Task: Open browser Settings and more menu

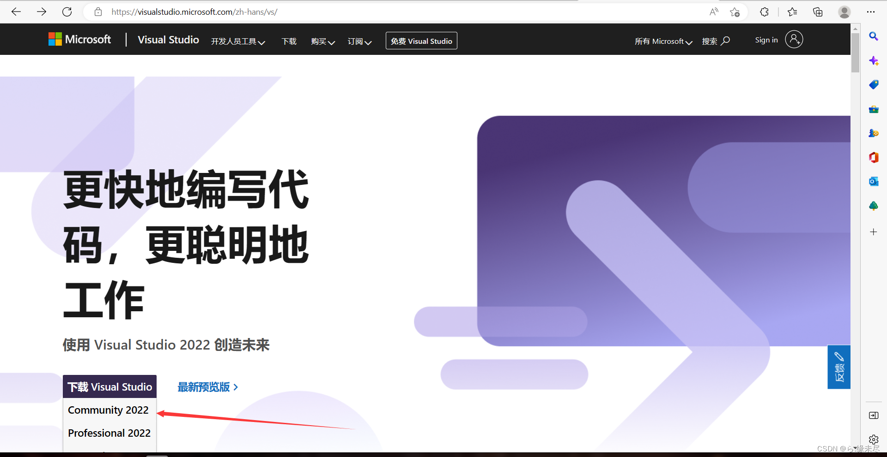Action: (871, 12)
